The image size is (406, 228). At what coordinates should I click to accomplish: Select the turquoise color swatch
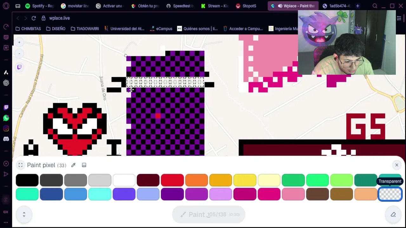[27, 194]
